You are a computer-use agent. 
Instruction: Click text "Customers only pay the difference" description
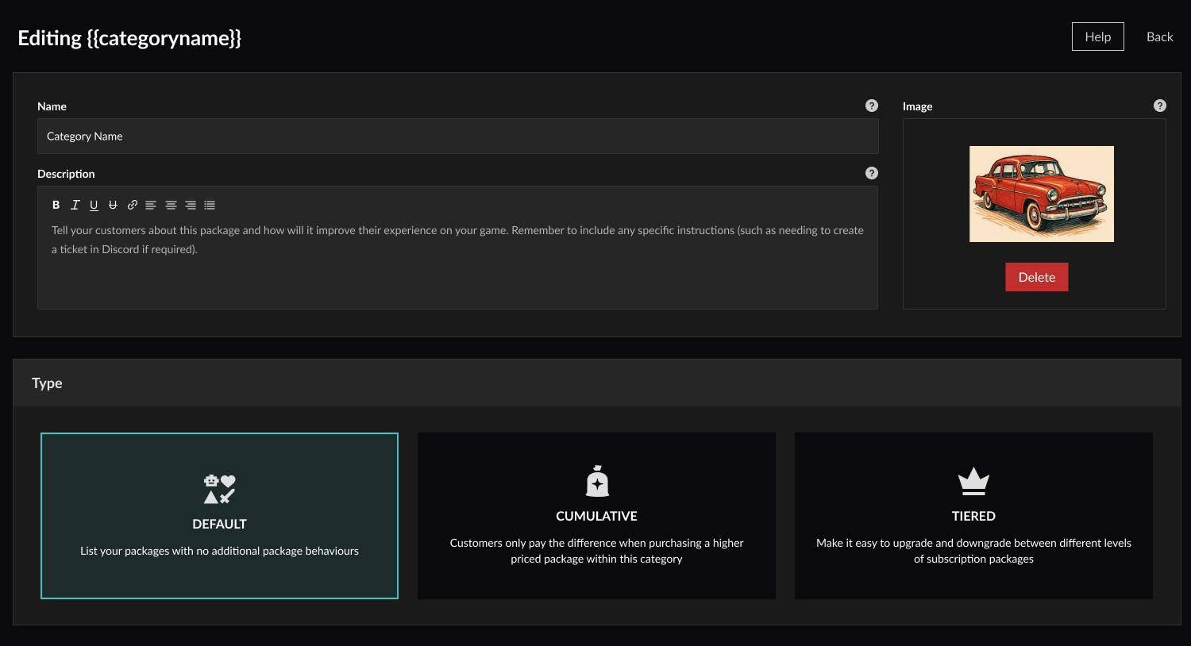pos(596,551)
